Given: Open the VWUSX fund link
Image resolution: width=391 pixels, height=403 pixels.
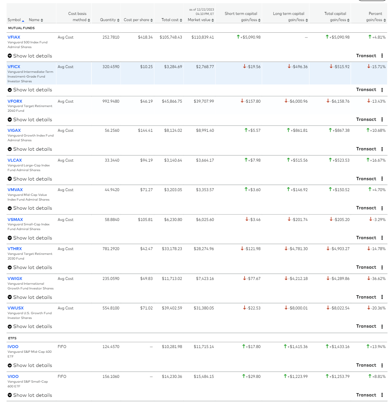Looking at the screenshot, I should pos(16,308).
